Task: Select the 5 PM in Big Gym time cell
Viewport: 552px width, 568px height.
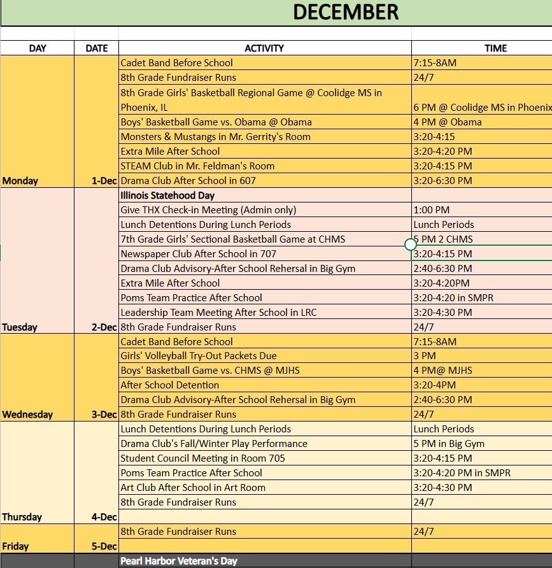Action: [481, 444]
